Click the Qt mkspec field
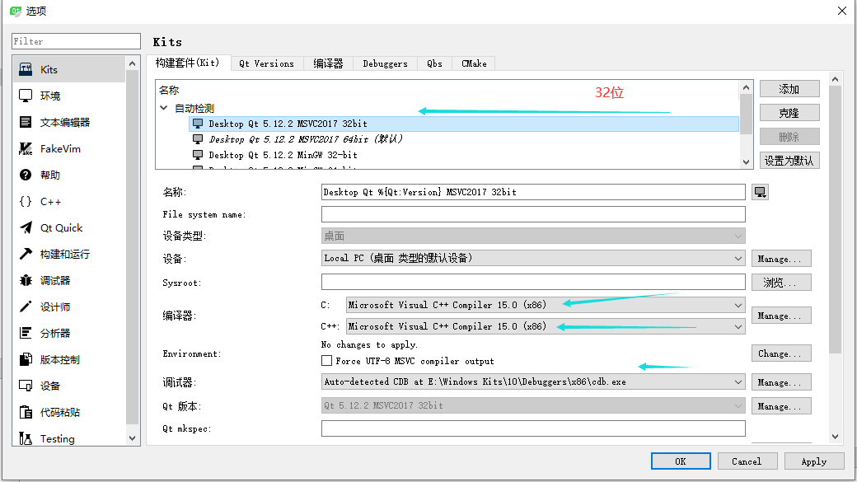Screen dimensions: 857x482 point(533,428)
